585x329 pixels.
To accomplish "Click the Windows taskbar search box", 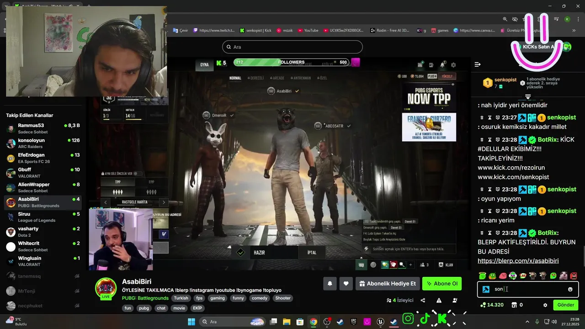I will click(233, 322).
